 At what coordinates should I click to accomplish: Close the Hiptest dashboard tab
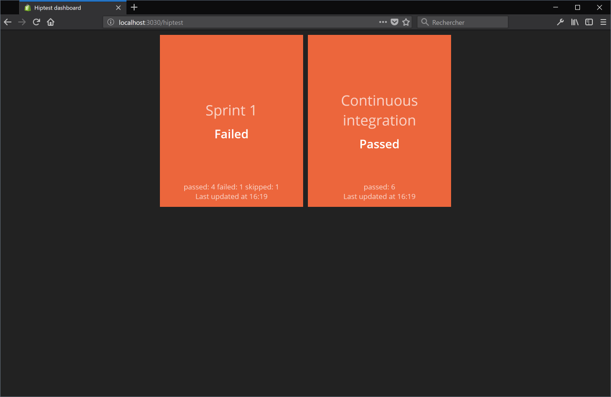point(118,8)
